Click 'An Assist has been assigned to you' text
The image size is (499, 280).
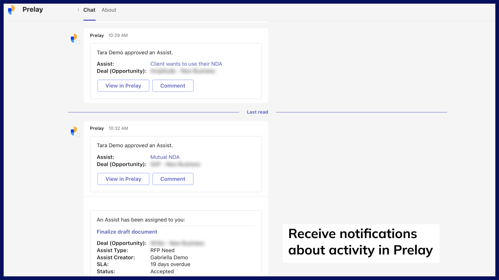coord(141,220)
